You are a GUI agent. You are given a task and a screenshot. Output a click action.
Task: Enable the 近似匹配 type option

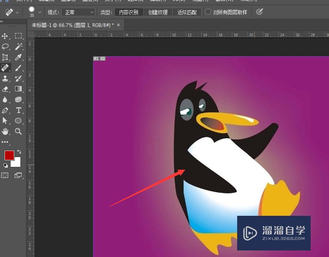pos(187,12)
